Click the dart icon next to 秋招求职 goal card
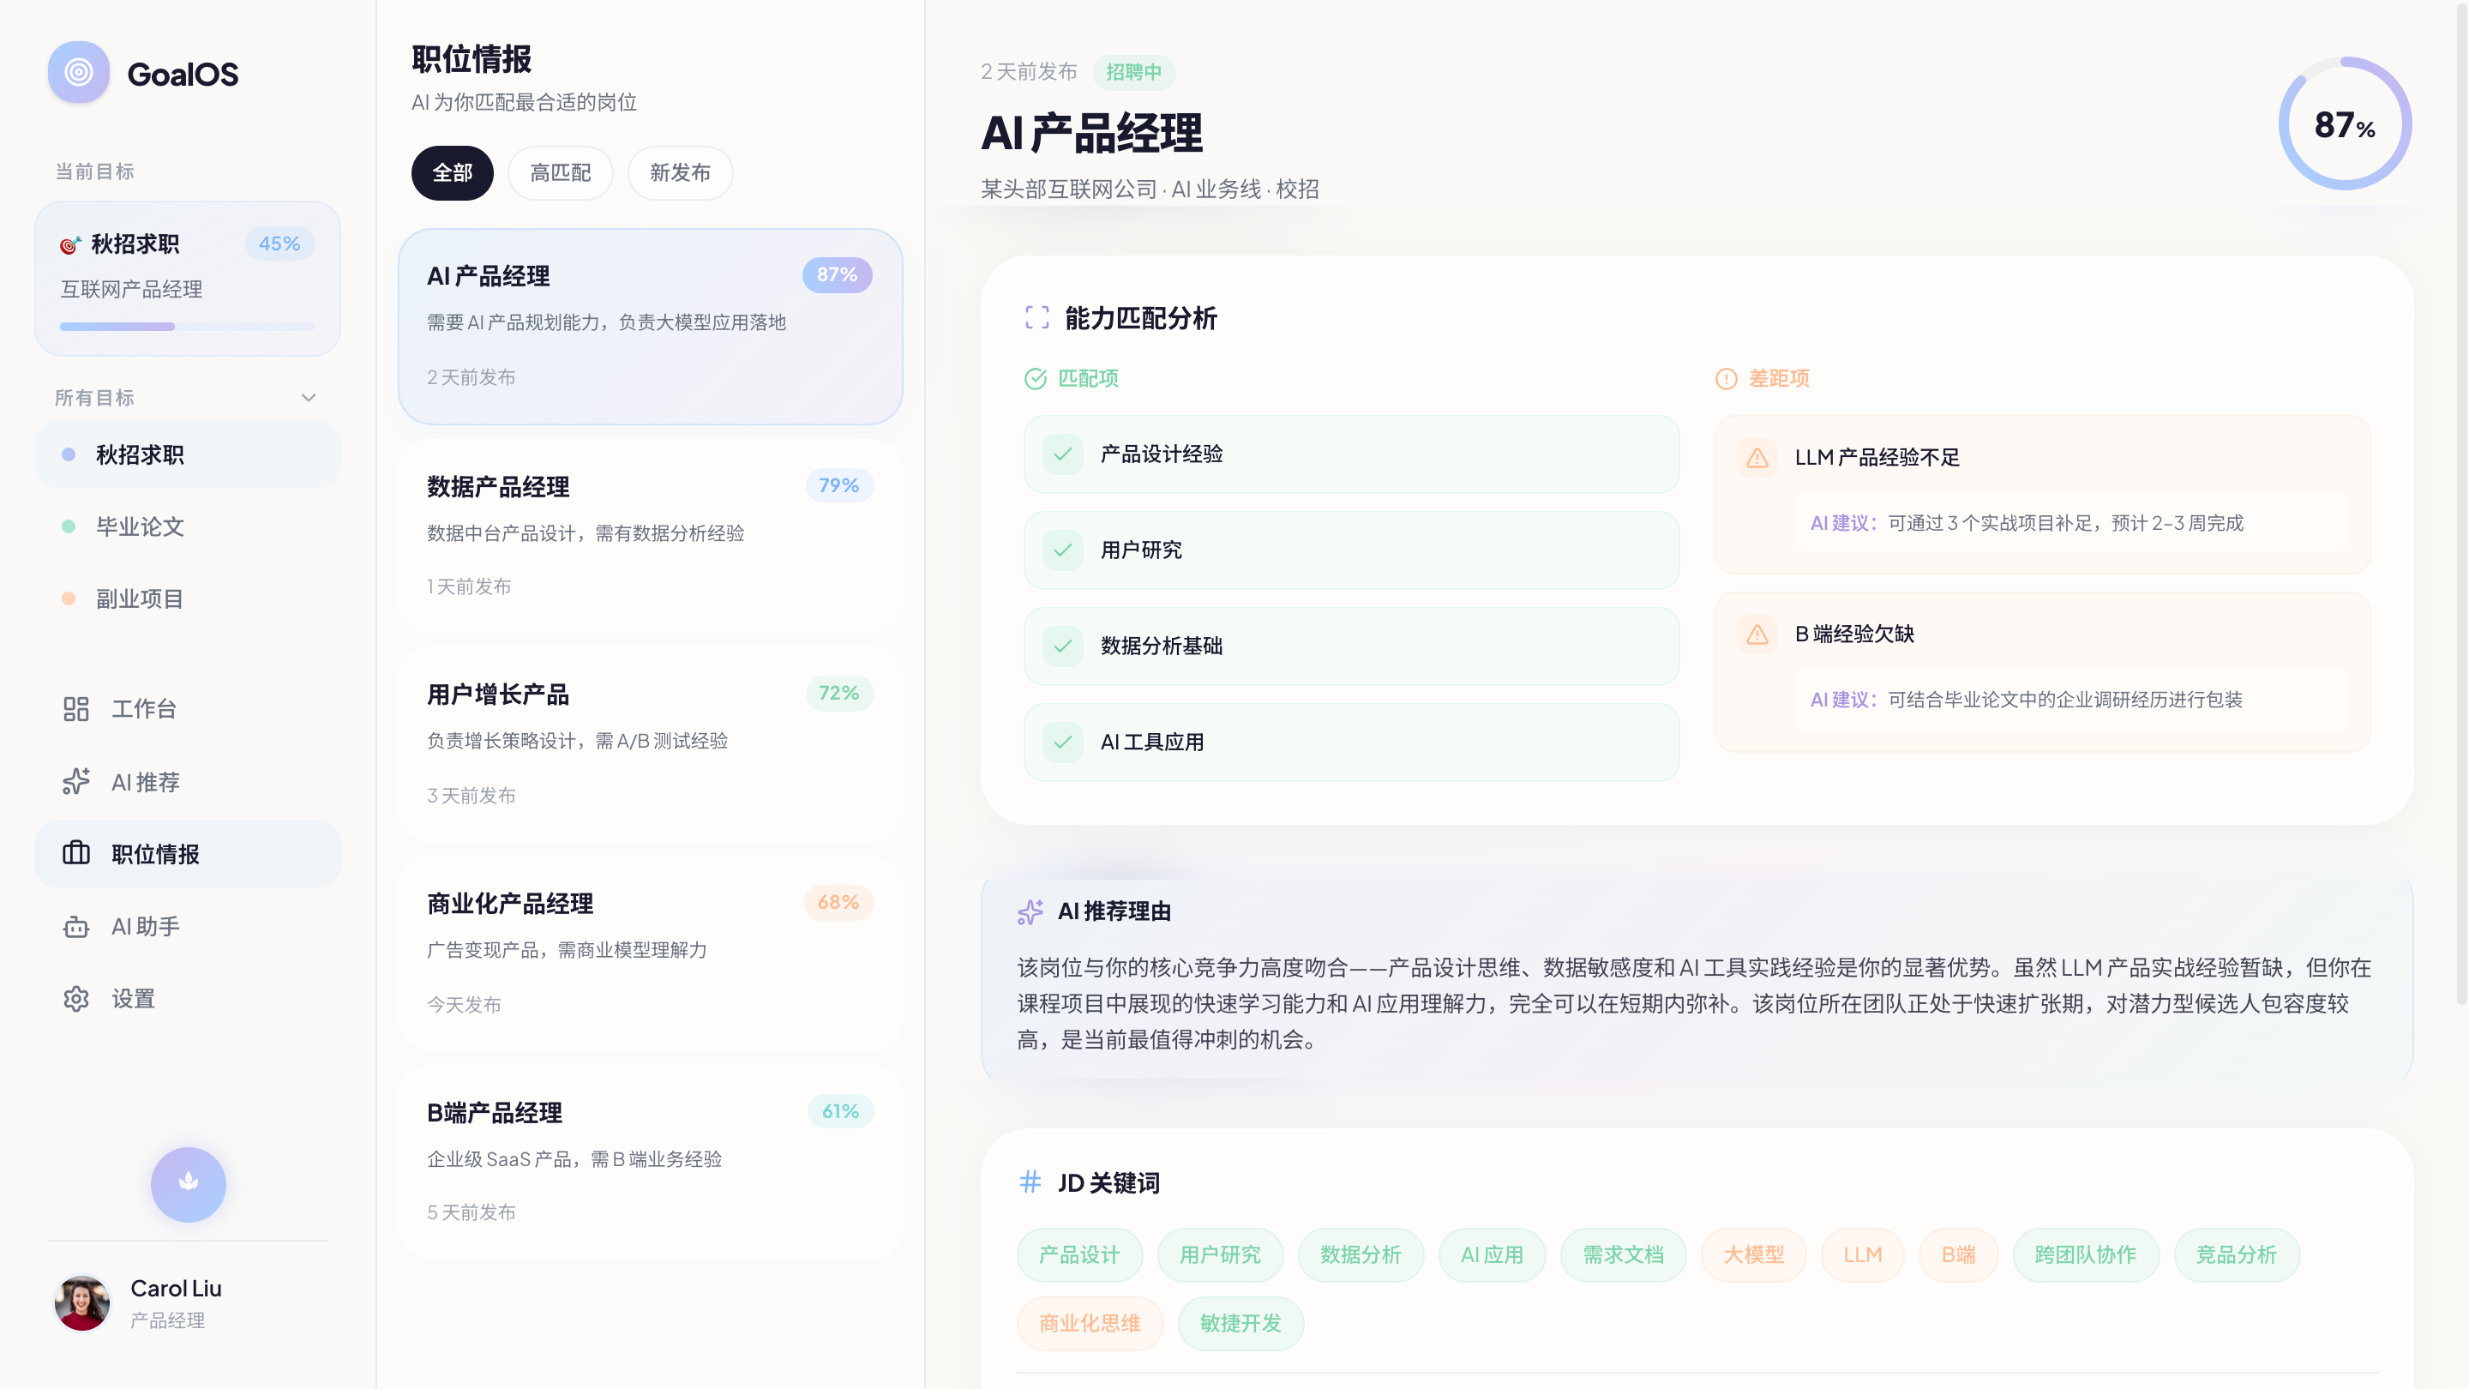Viewport: 2469px width, 1389px height. click(x=70, y=244)
